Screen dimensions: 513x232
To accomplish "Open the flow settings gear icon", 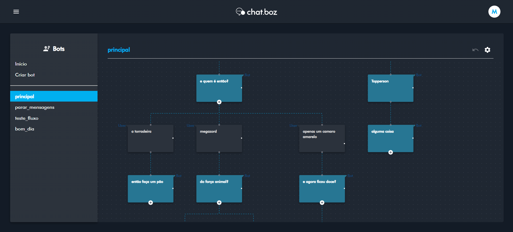I will pyautogui.click(x=487, y=50).
